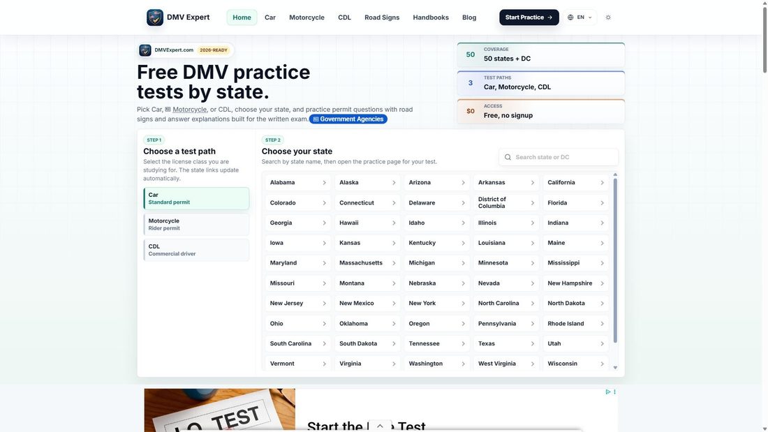Click the search magnifier icon
The height and width of the screenshot is (432, 768).
[x=508, y=157]
